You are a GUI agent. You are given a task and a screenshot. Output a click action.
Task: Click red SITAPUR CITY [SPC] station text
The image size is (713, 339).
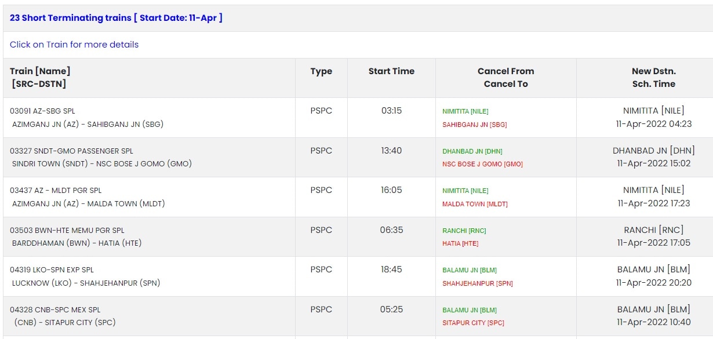pyautogui.click(x=473, y=323)
